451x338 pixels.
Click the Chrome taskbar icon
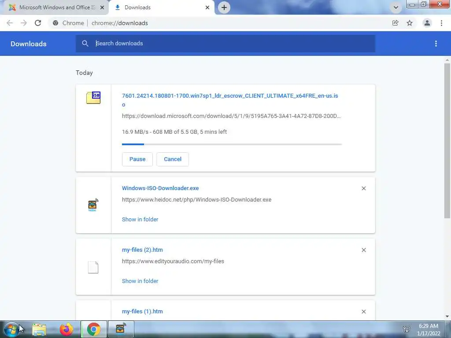tap(93, 329)
